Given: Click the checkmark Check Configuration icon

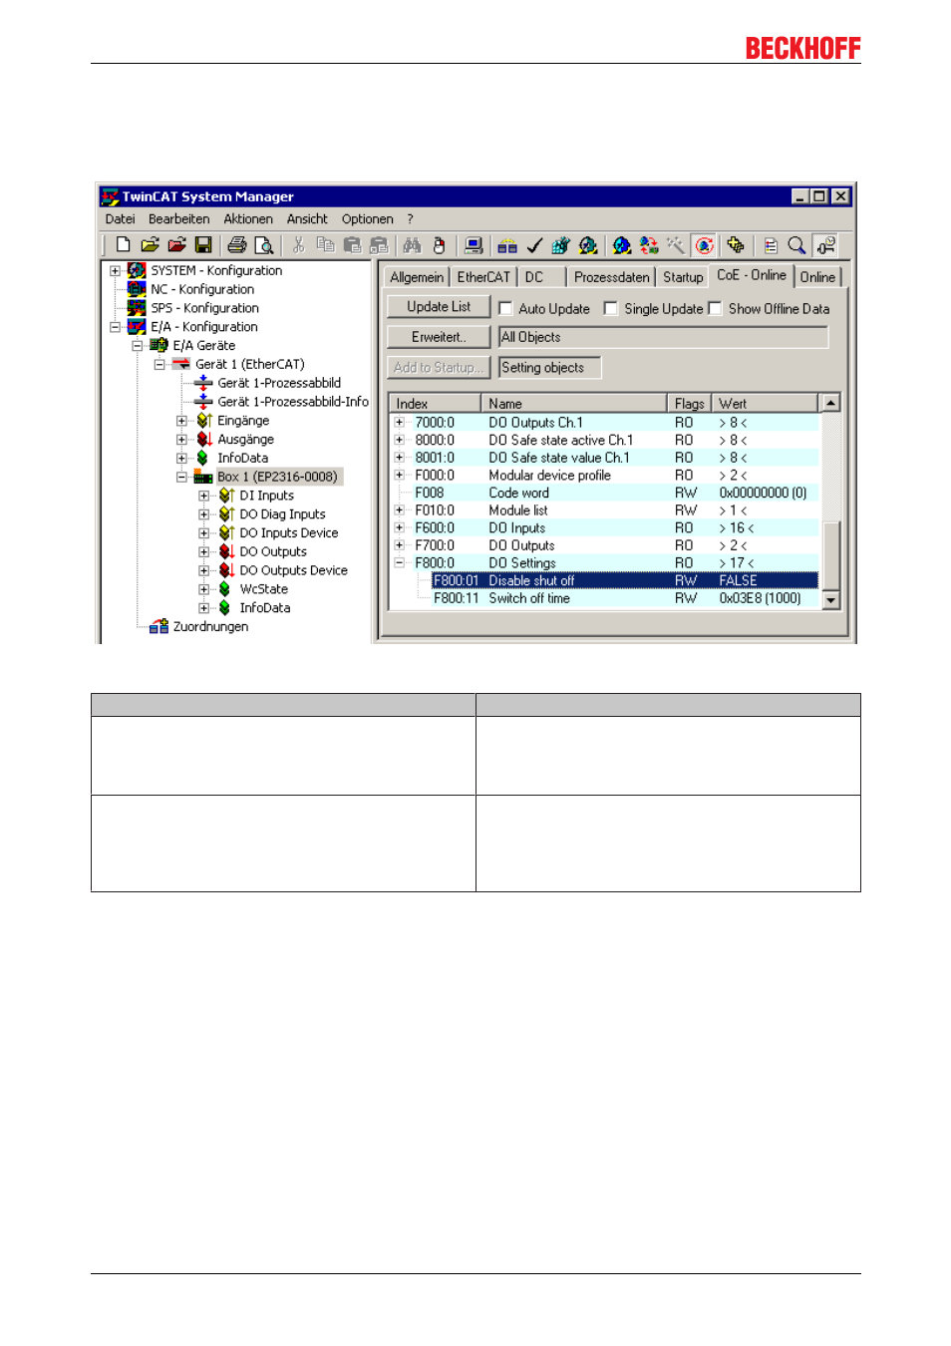Looking at the screenshot, I should [x=534, y=245].
